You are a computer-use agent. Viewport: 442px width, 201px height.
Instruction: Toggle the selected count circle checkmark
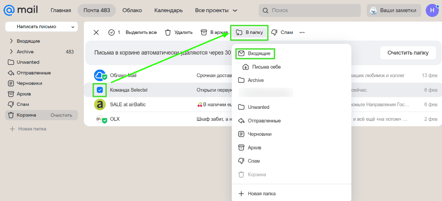pos(112,32)
